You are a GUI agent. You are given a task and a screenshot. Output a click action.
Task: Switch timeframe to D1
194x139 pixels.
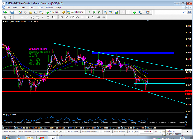pos(93,17)
